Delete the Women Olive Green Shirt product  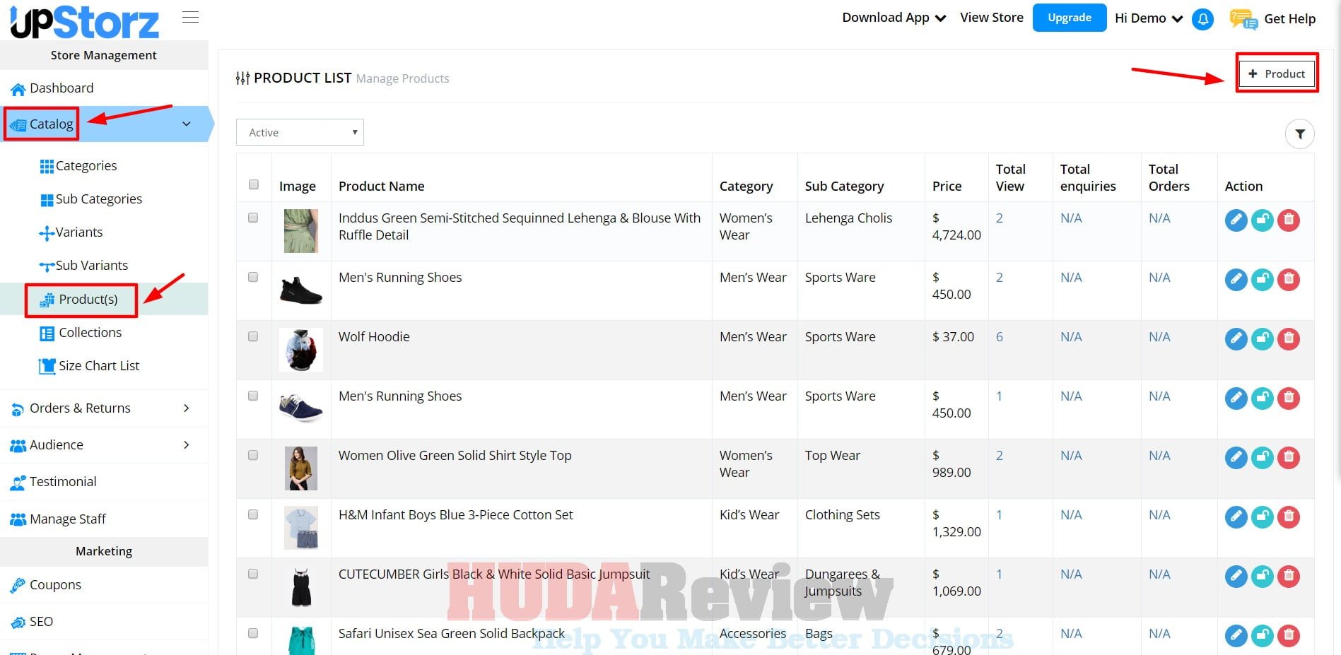(x=1289, y=458)
